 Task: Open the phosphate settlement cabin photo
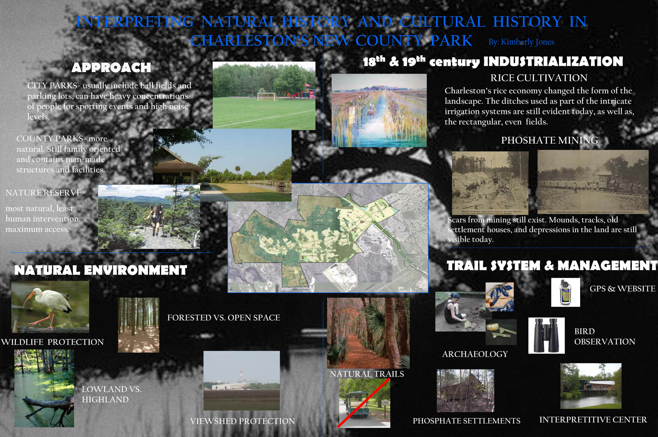(465, 391)
